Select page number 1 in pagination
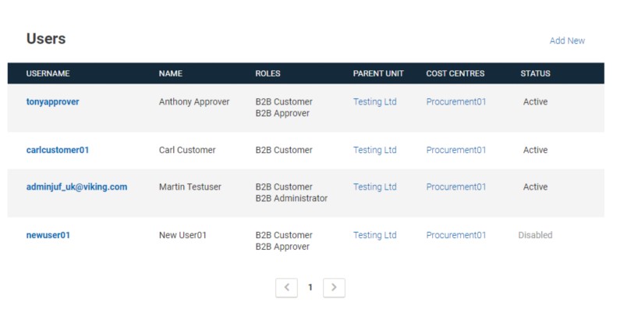This screenshot has width=624, height=313. click(310, 287)
